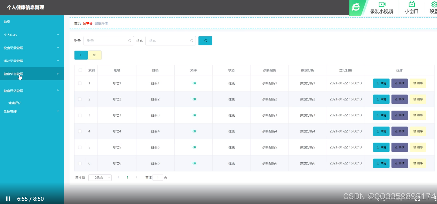Click 删除 for row 账号3
The width and height of the screenshot is (437, 204).
(x=418, y=115)
